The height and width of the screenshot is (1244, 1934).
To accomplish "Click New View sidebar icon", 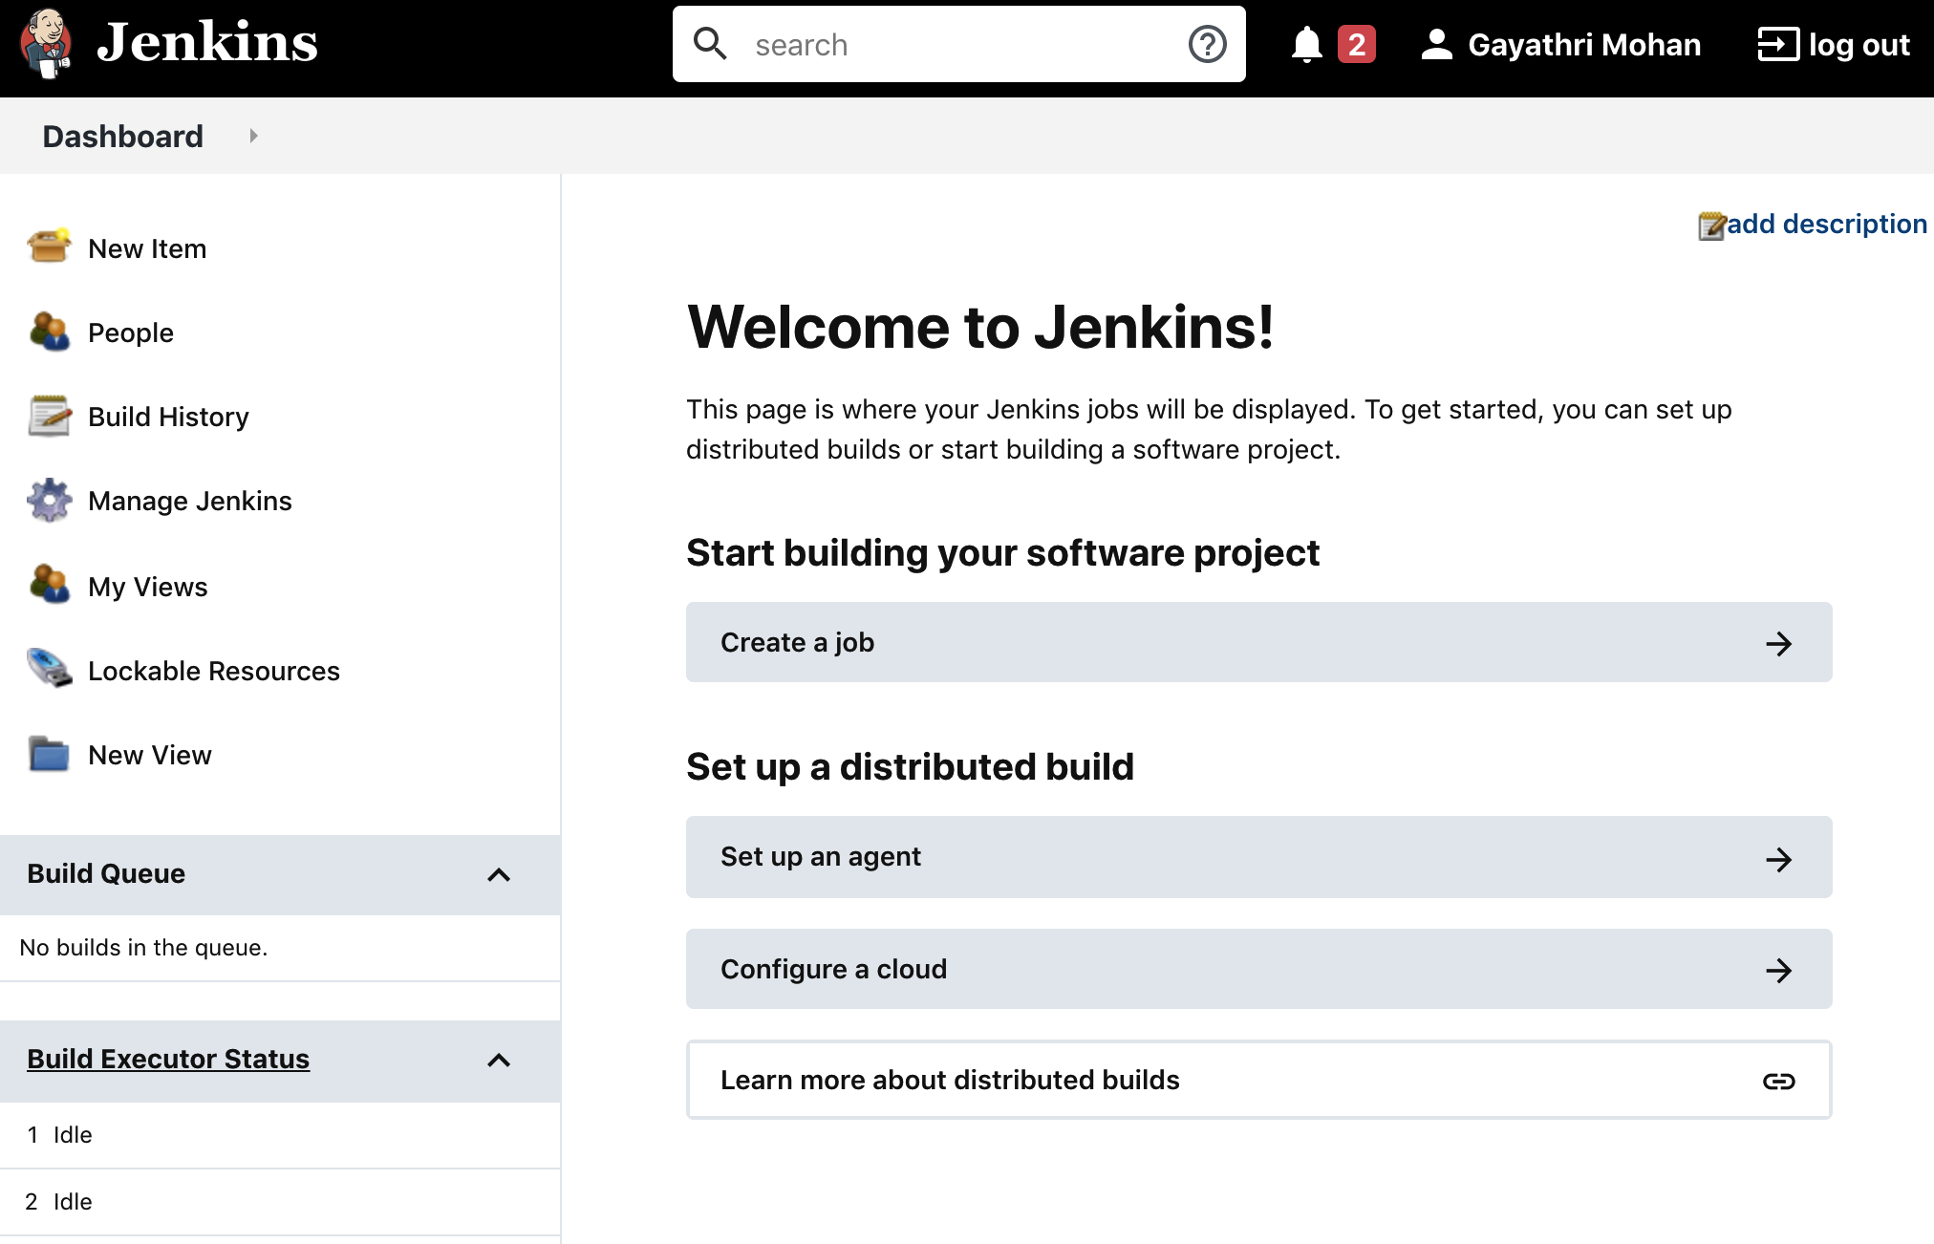I will (x=51, y=755).
